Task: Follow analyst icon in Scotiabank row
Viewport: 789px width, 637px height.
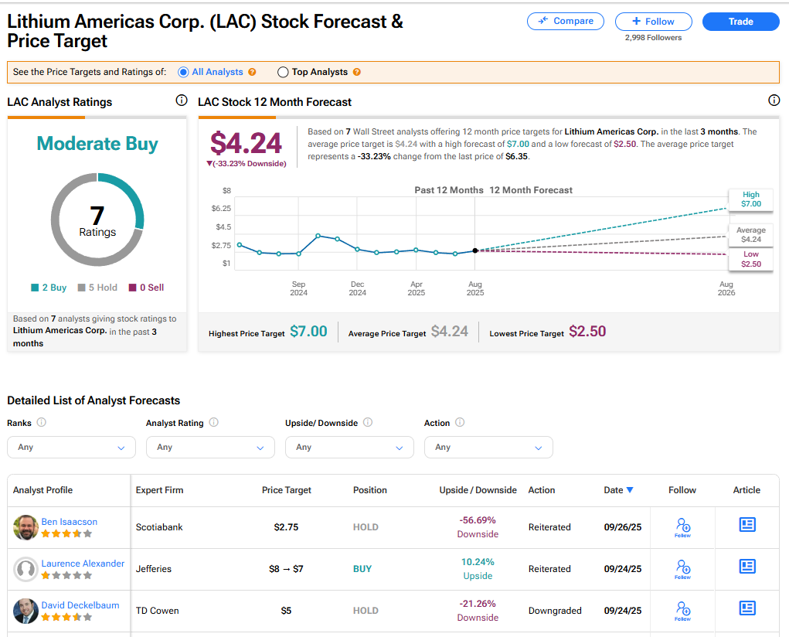Action: pyautogui.click(x=683, y=527)
